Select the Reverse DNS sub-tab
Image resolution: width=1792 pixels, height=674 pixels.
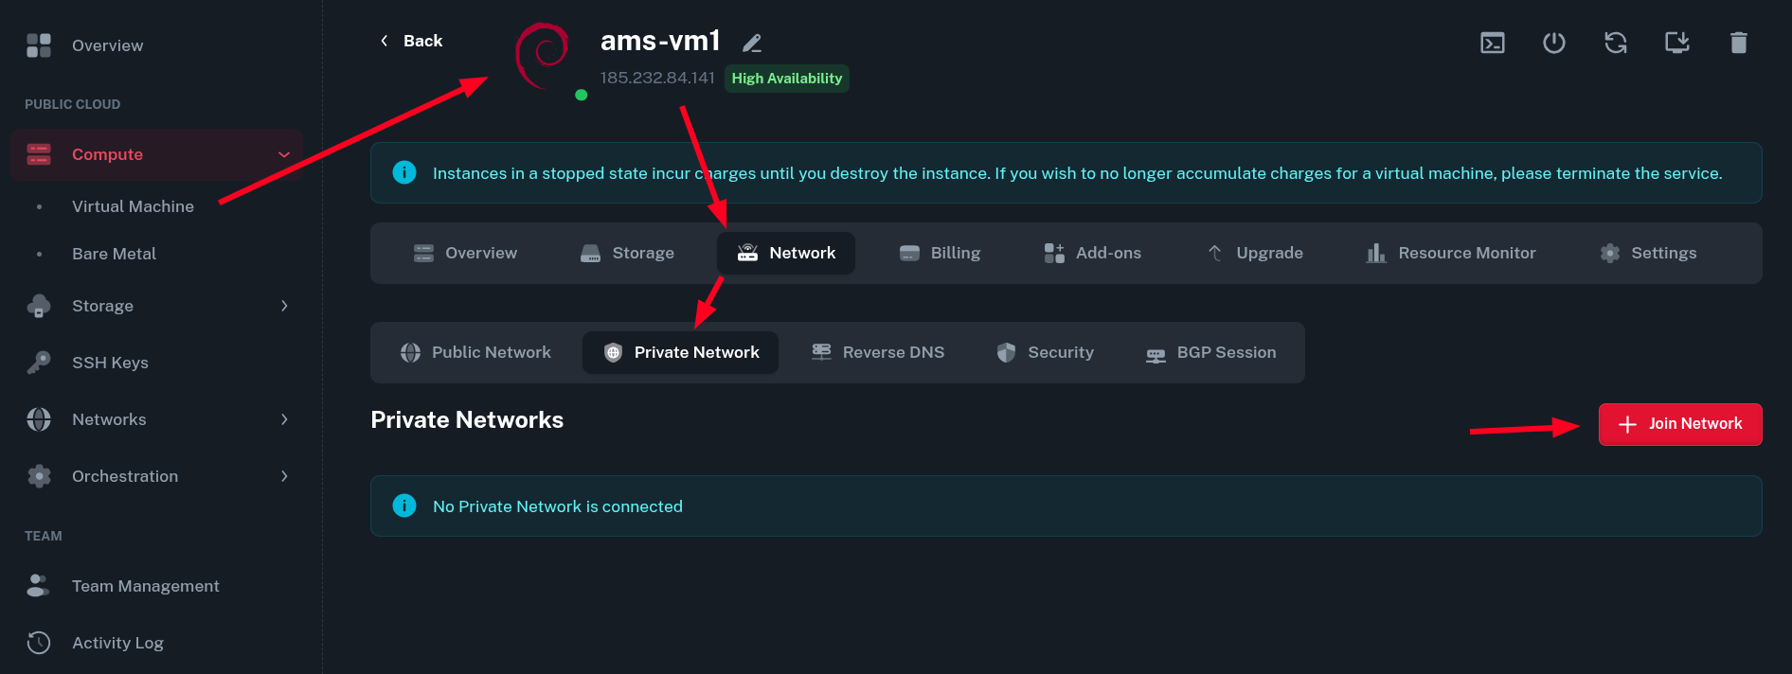(878, 352)
